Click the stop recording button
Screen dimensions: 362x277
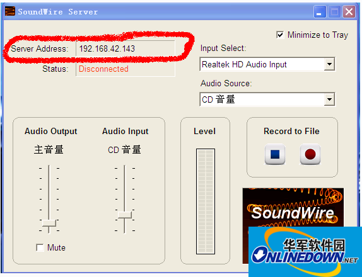click(275, 154)
